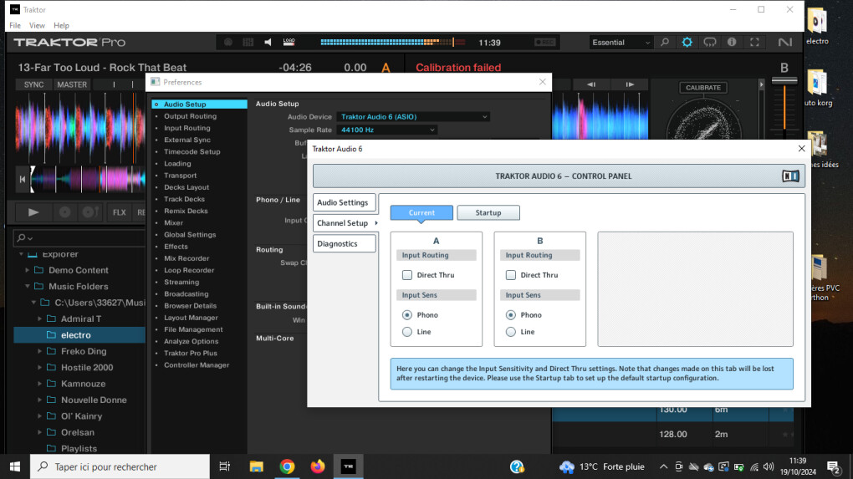Select Phono input sensitivity for channel B

click(511, 315)
